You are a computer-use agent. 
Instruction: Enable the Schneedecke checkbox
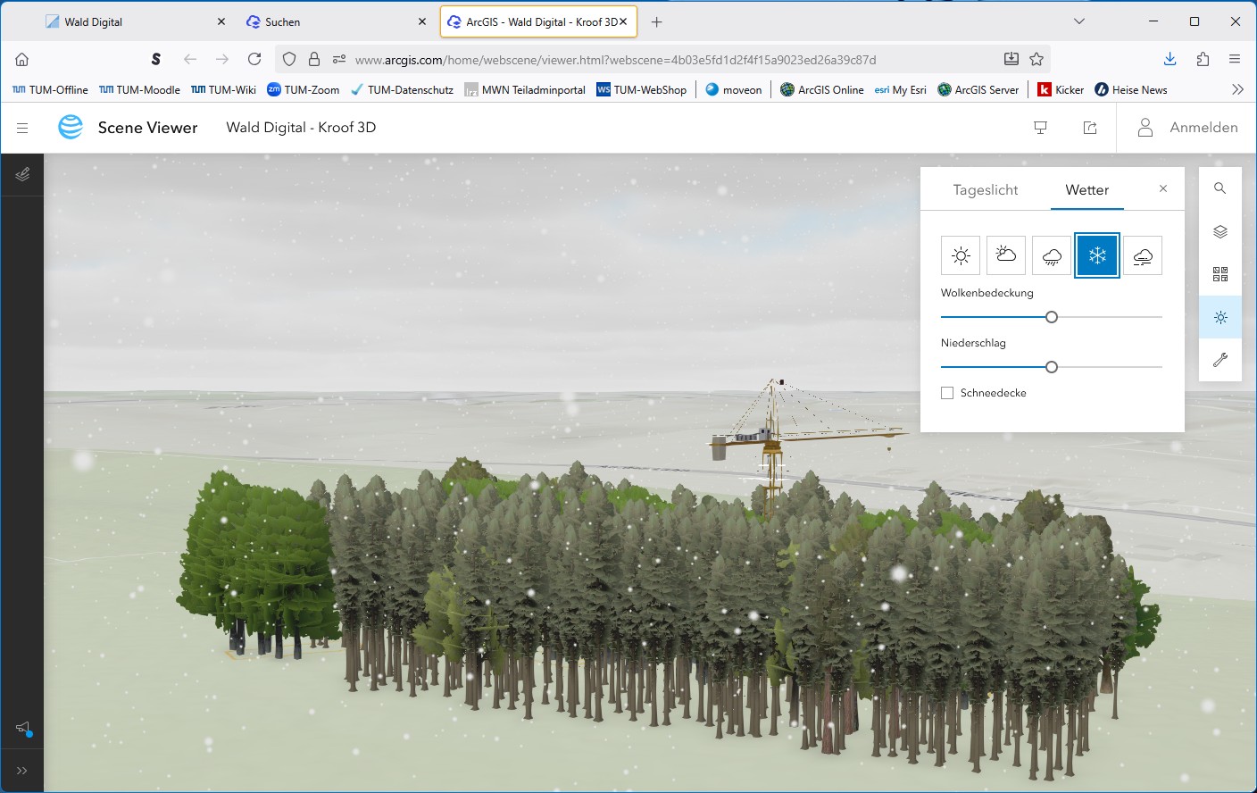947,393
